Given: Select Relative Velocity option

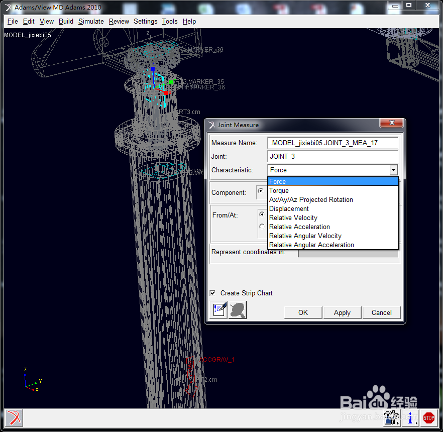Looking at the screenshot, I should pos(333,218).
